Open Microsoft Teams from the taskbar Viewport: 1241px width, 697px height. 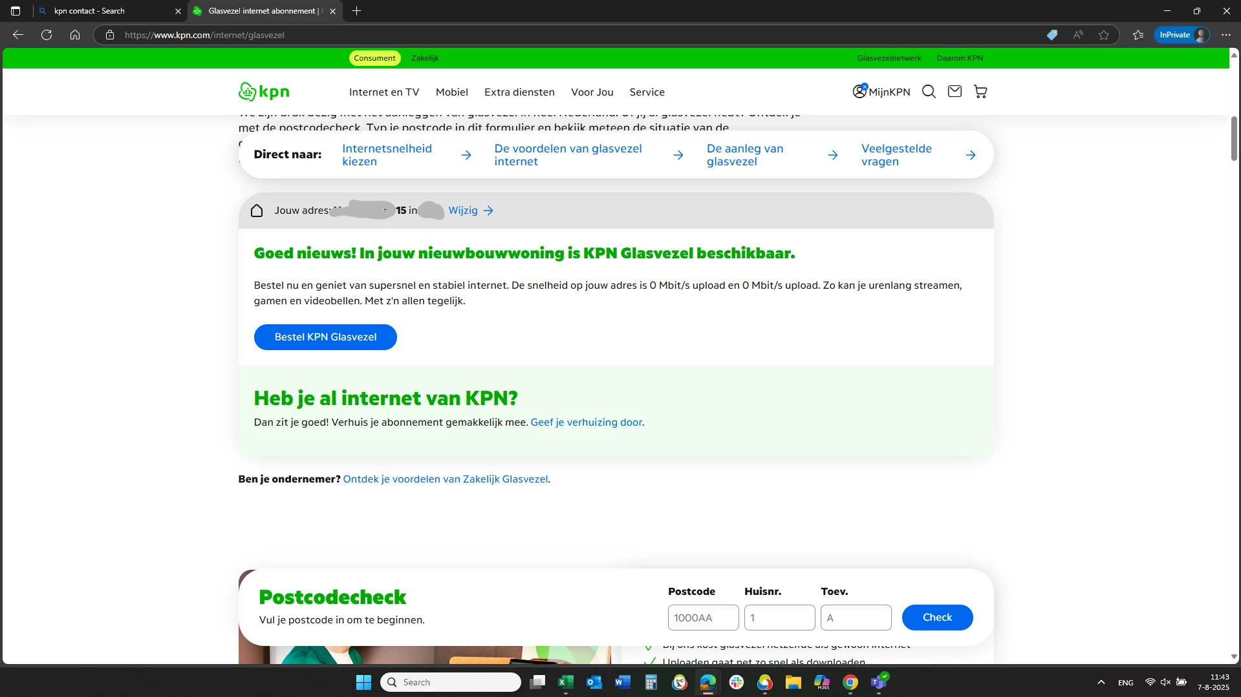[879, 682]
